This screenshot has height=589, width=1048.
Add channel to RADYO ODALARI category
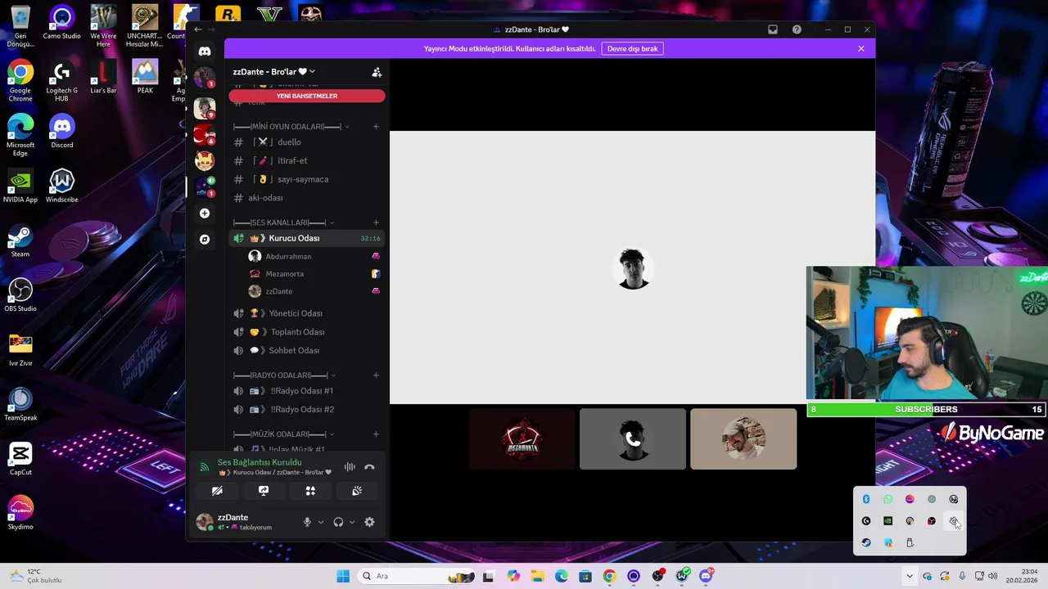click(376, 375)
